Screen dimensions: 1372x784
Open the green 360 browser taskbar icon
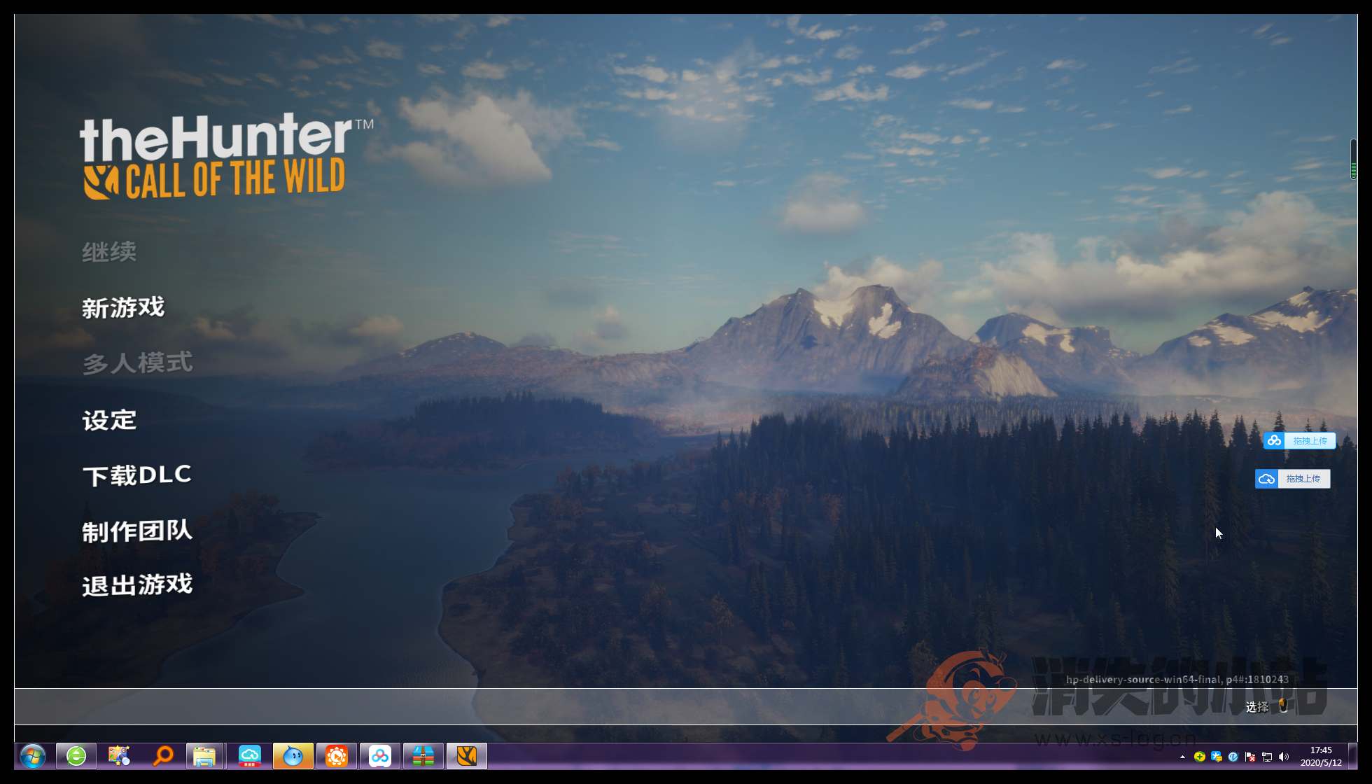coord(76,756)
